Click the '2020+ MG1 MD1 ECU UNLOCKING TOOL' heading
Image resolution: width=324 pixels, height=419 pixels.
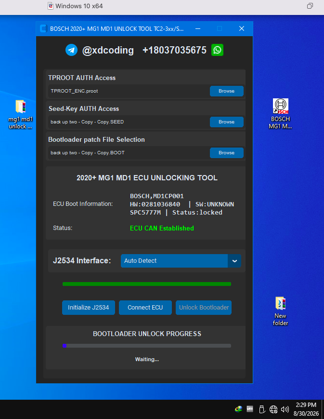point(147,178)
